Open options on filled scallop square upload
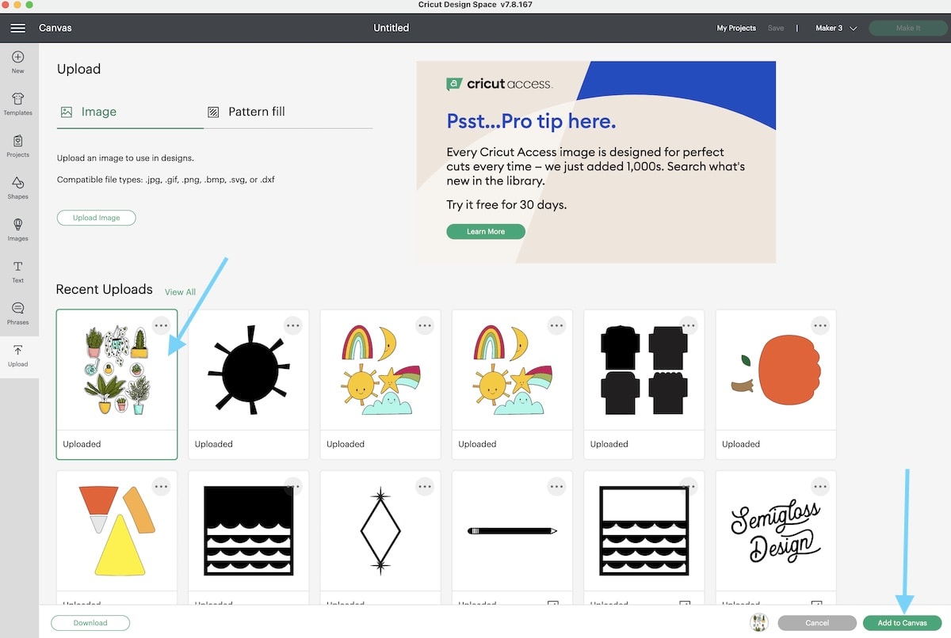Image resolution: width=951 pixels, height=638 pixels. [293, 486]
